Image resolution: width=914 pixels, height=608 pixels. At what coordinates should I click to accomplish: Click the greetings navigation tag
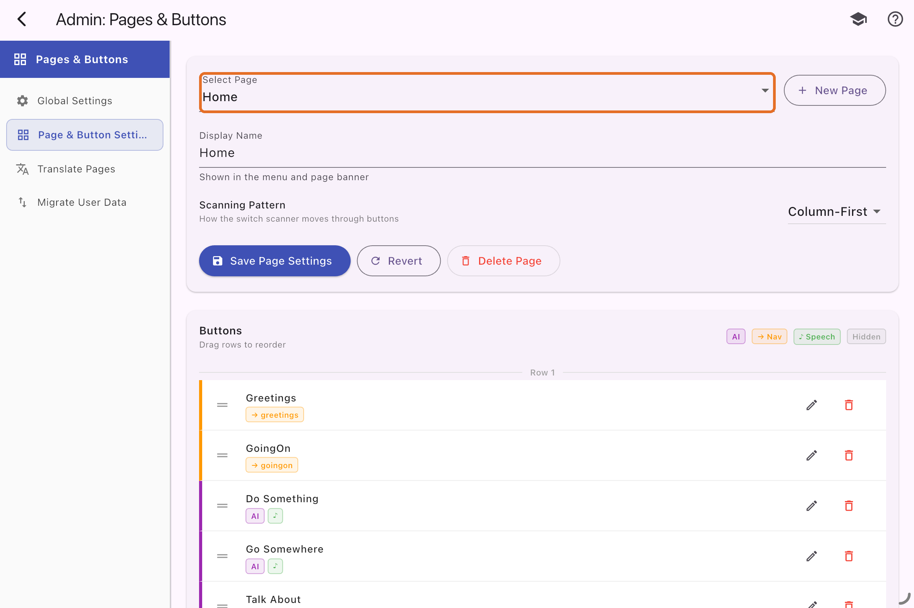tap(275, 415)
